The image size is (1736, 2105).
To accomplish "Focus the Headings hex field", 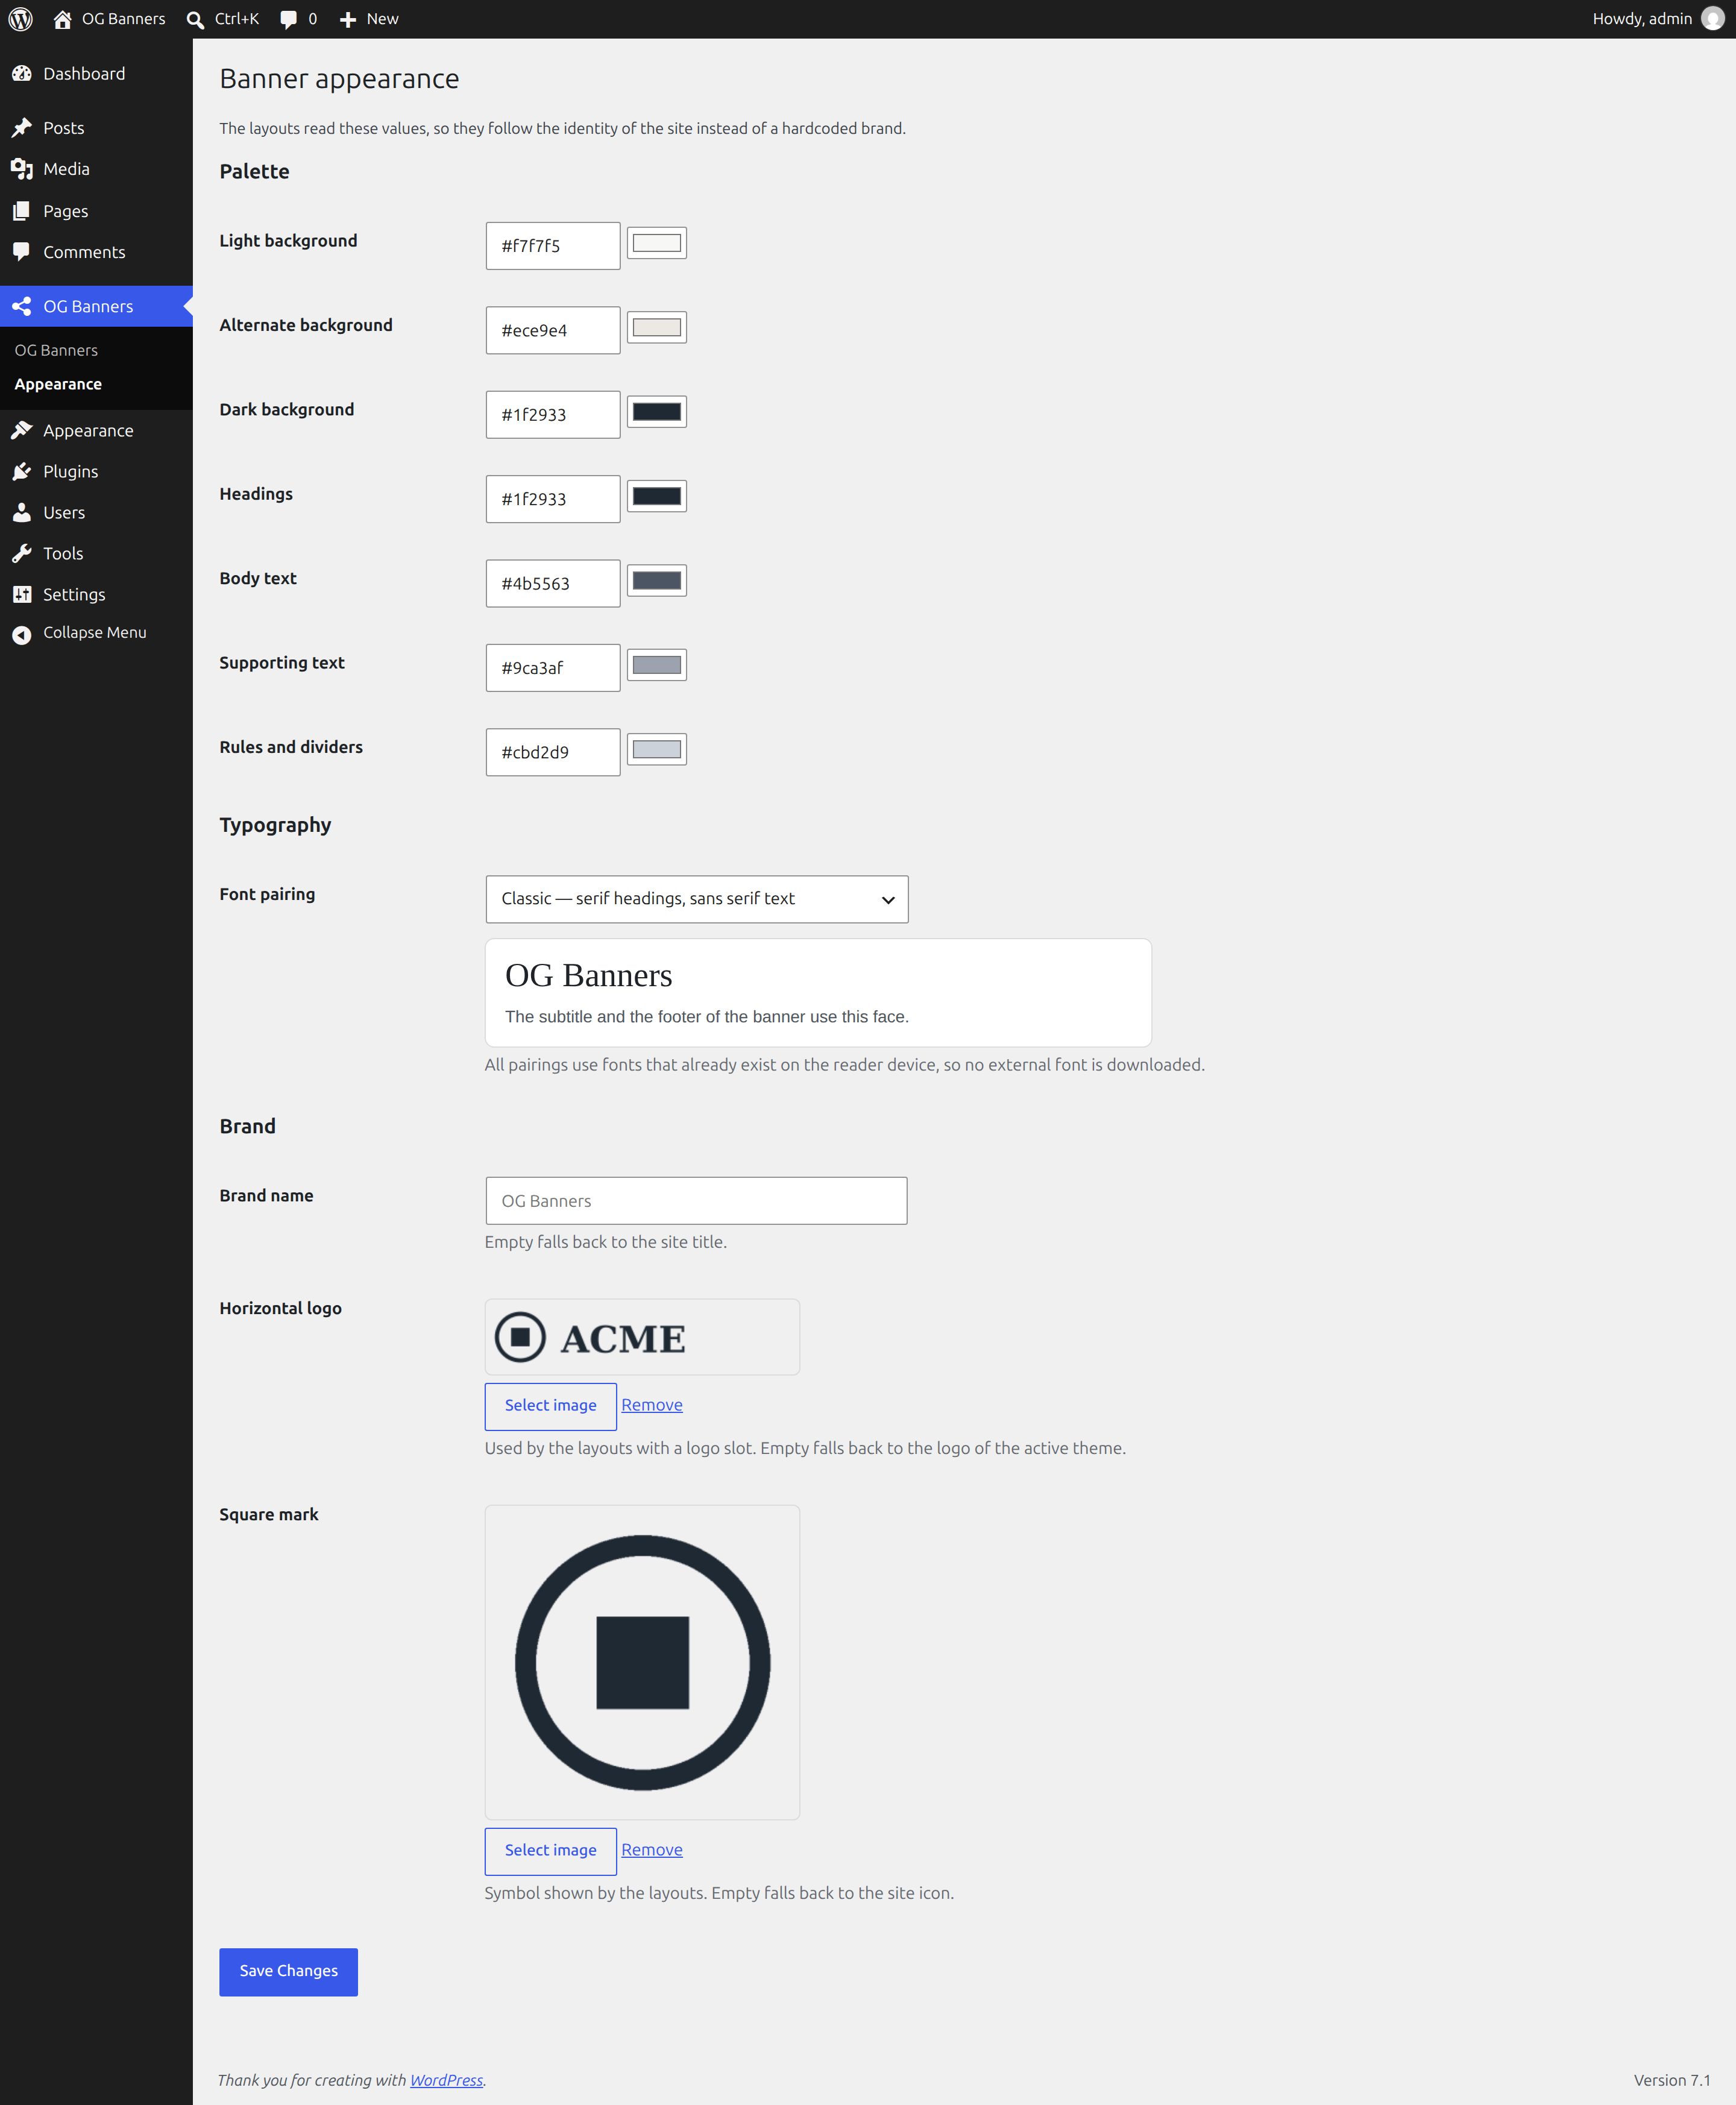I will [553, 499].
